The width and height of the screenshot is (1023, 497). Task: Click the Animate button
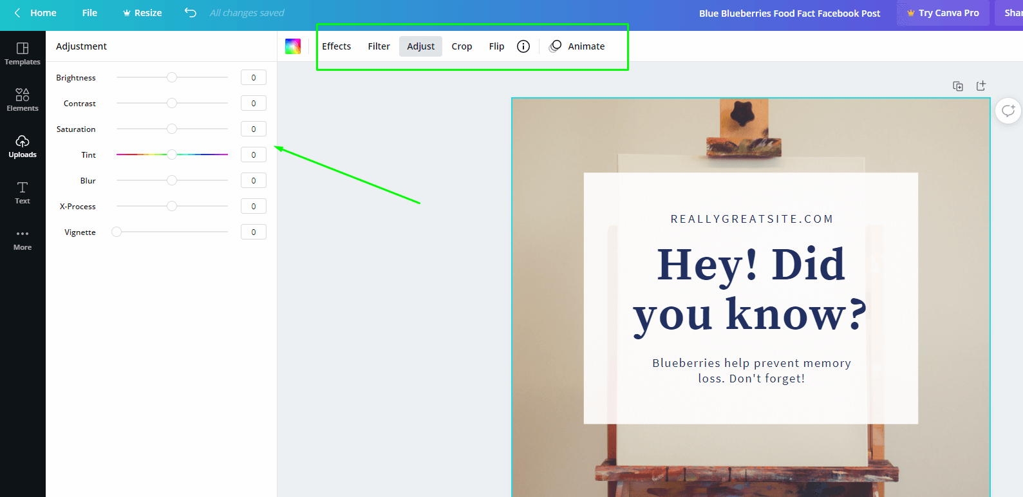[577, 46]
